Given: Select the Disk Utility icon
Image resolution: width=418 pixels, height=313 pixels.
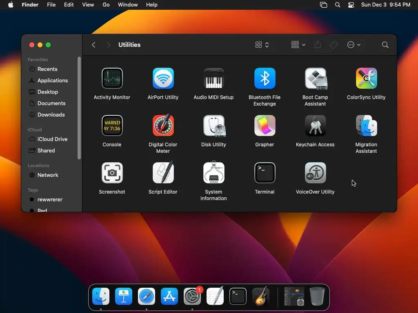Looking at the screenshot, I should tap(214, 126).
